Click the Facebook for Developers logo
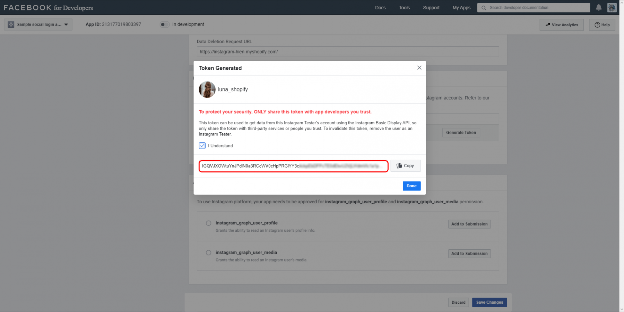624x312 pixels. click(x=48, y=8)
